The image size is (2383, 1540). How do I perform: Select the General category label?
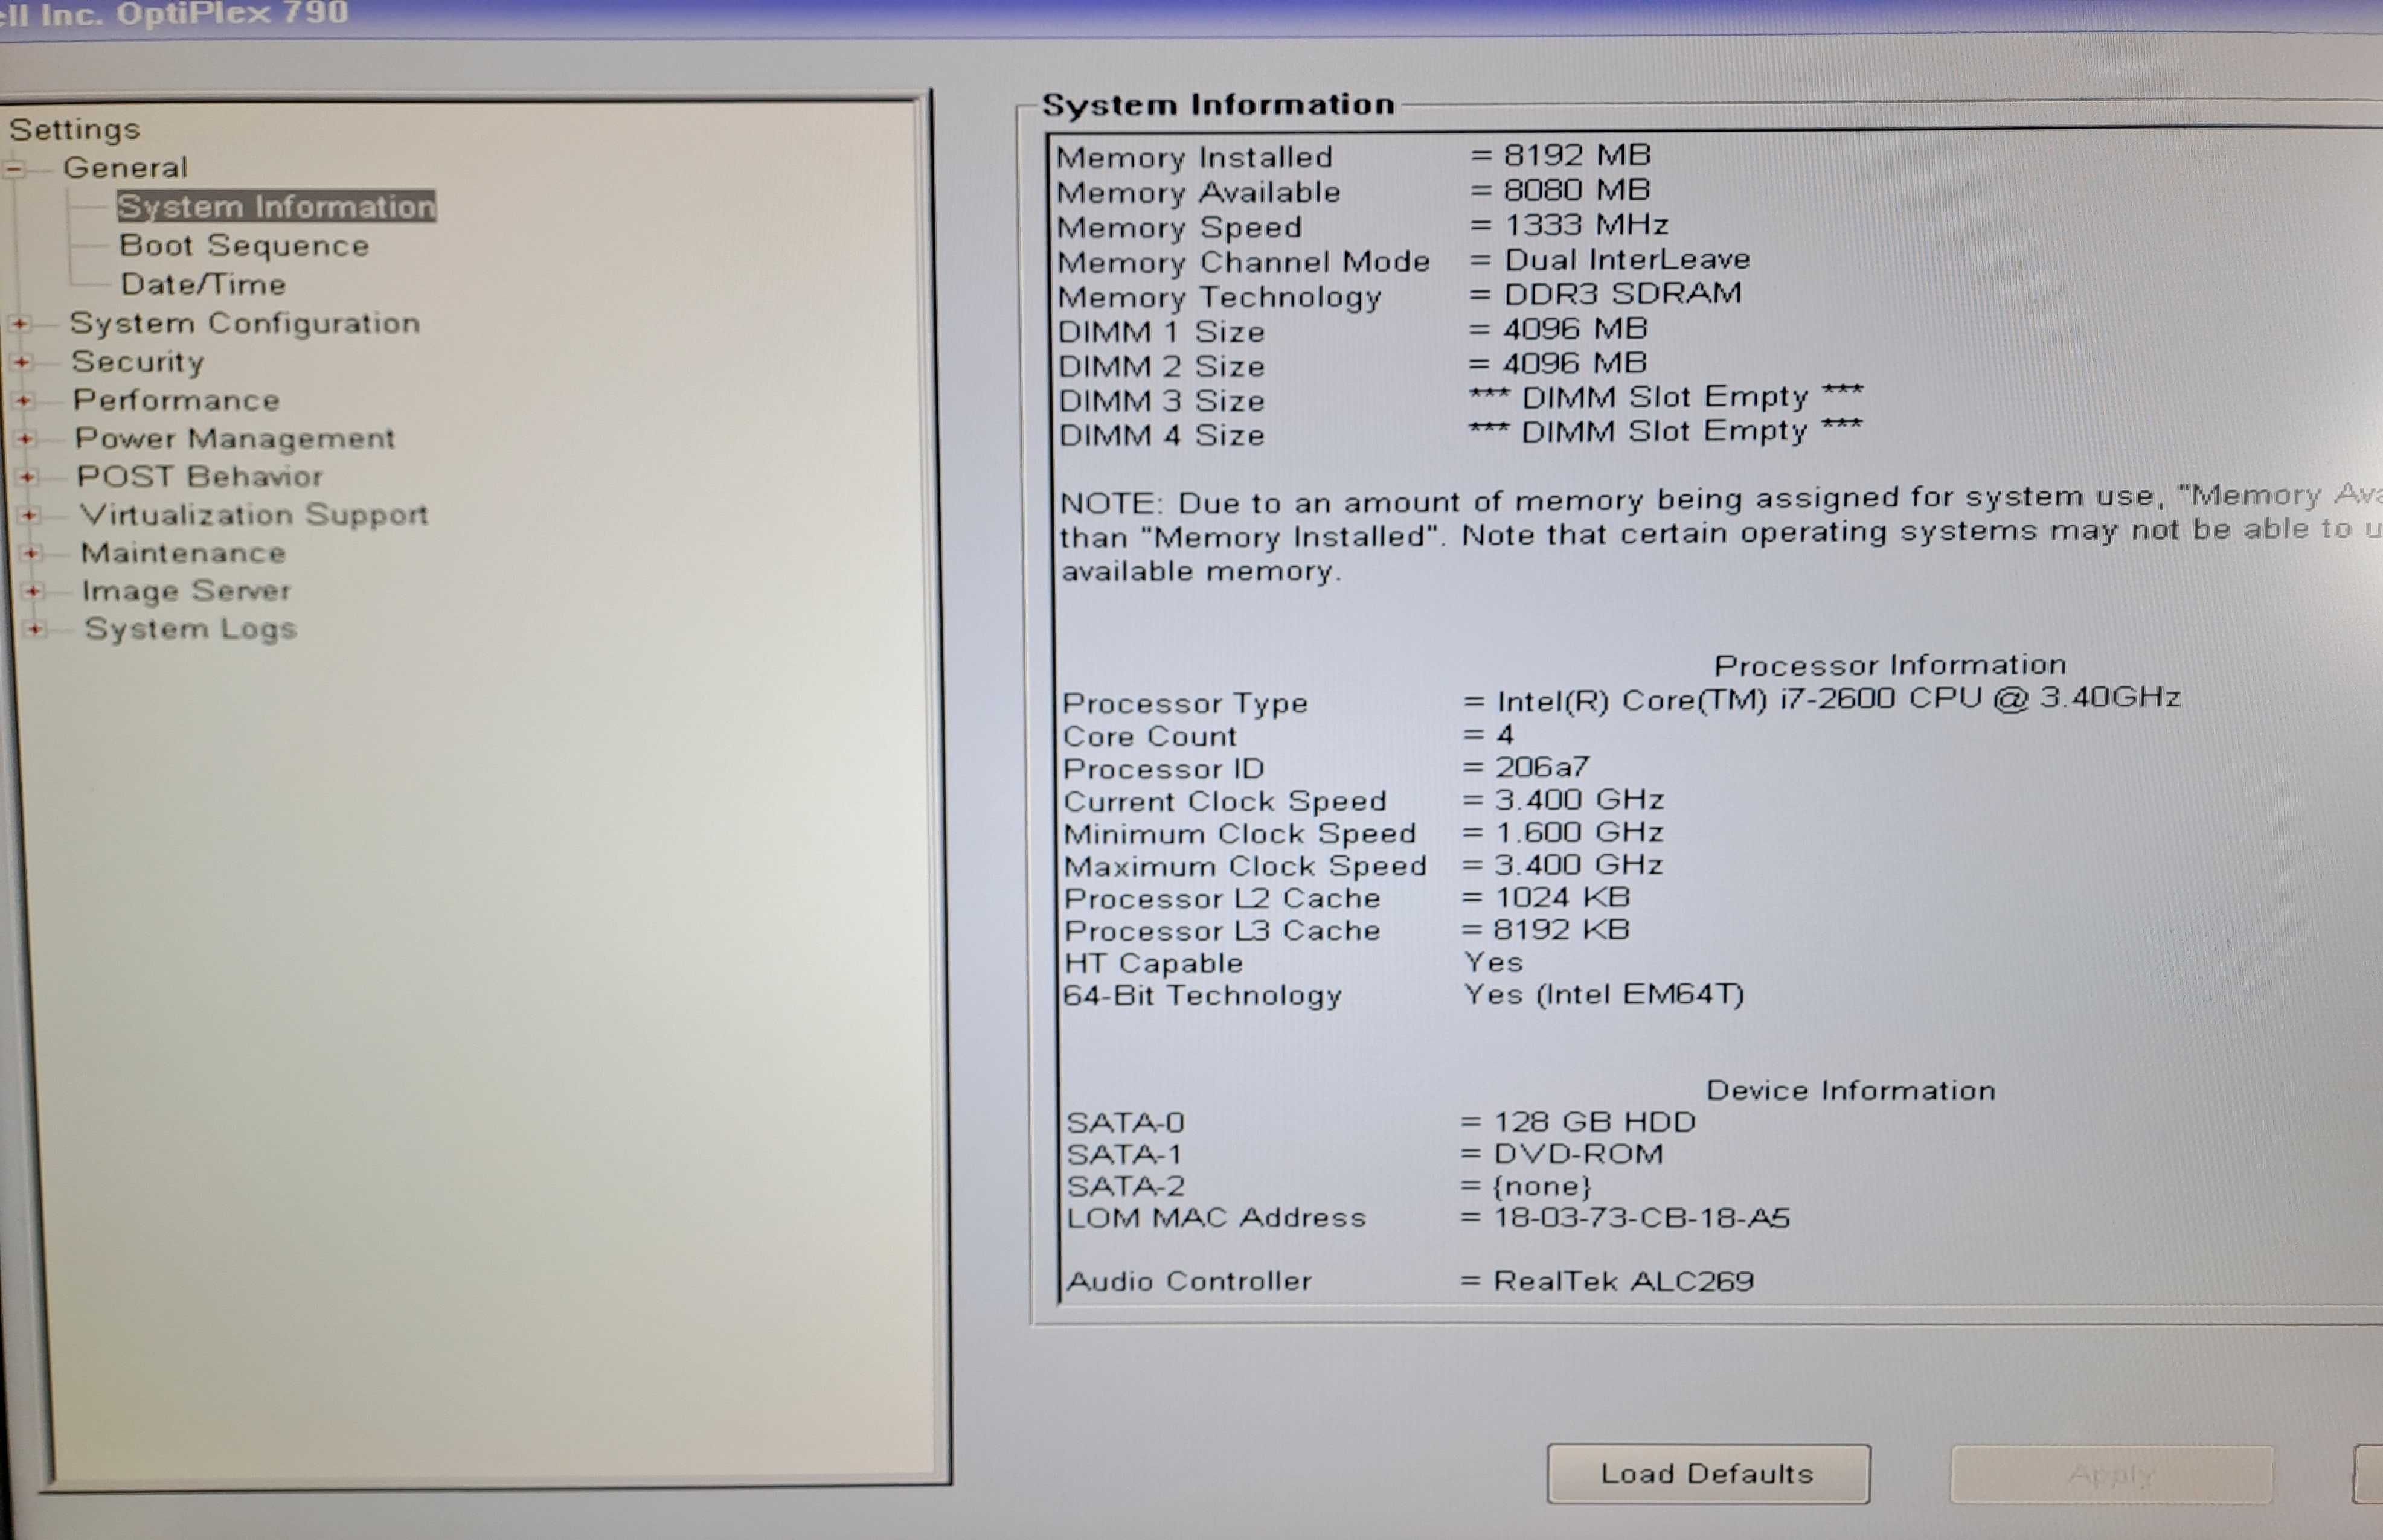coord(125,167)
